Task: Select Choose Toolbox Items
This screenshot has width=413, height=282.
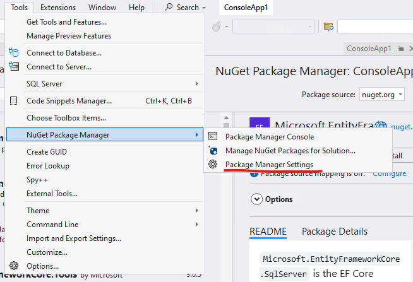Action: (x=66, y=118)
